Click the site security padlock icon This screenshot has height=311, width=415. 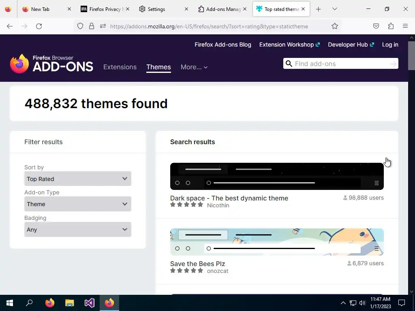coord(92,26)
